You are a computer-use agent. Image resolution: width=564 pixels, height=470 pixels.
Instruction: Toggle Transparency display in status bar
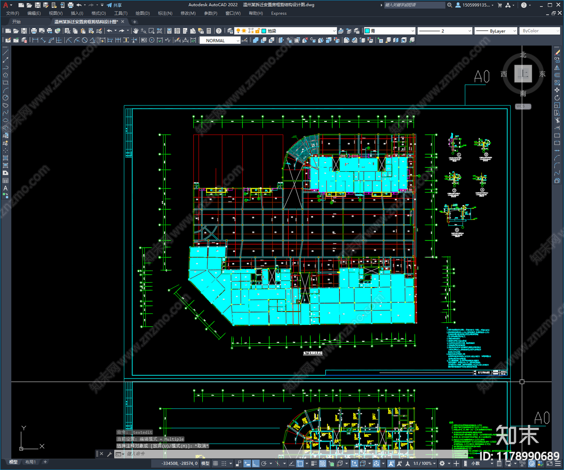point(322,463)
